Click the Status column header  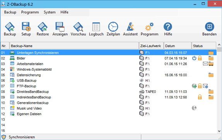204,46
